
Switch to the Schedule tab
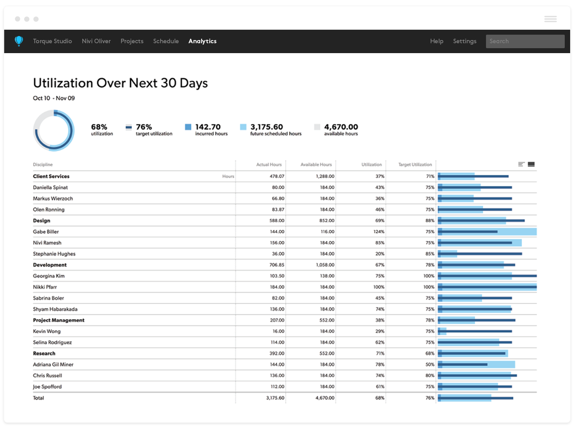(166, 41)
